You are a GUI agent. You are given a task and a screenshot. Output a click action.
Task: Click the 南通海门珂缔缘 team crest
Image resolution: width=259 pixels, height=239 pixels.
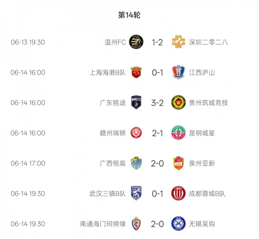[x=136, y=224]
